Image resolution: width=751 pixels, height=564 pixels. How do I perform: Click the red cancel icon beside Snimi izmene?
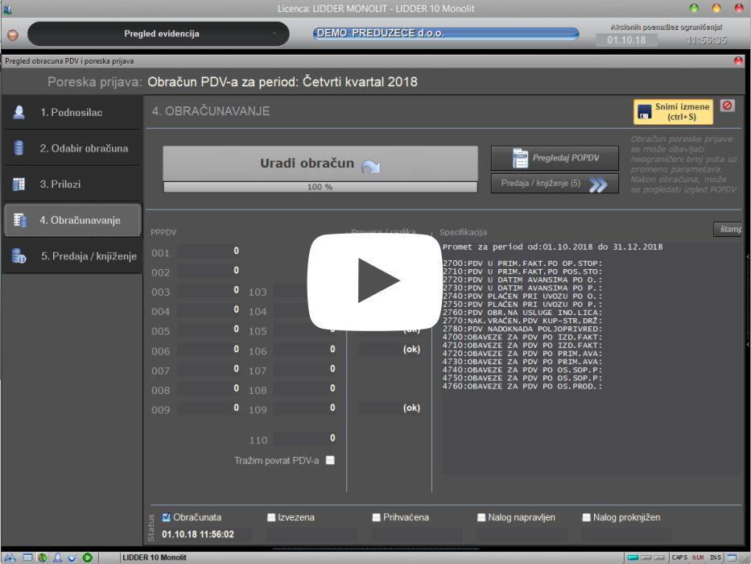pos(727,106)
